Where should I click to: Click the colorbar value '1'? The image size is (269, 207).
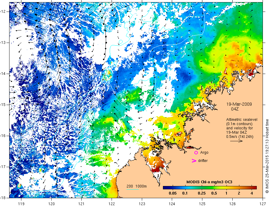tap(227, 193)
